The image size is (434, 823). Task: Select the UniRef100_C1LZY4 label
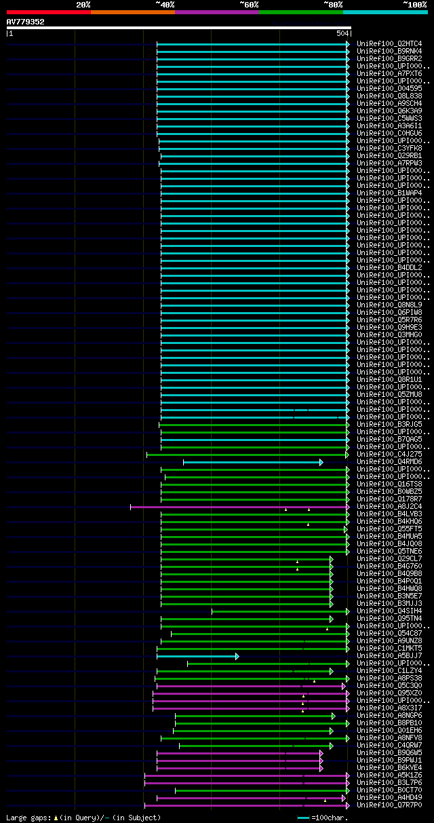(389, 670)
